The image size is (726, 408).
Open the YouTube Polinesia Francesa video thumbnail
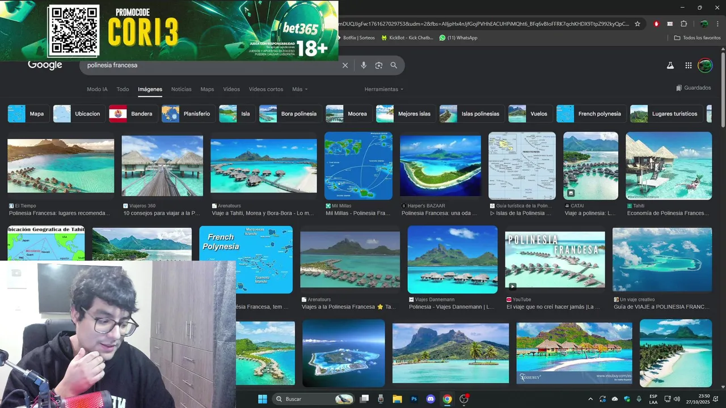click(x=555, y=260)
